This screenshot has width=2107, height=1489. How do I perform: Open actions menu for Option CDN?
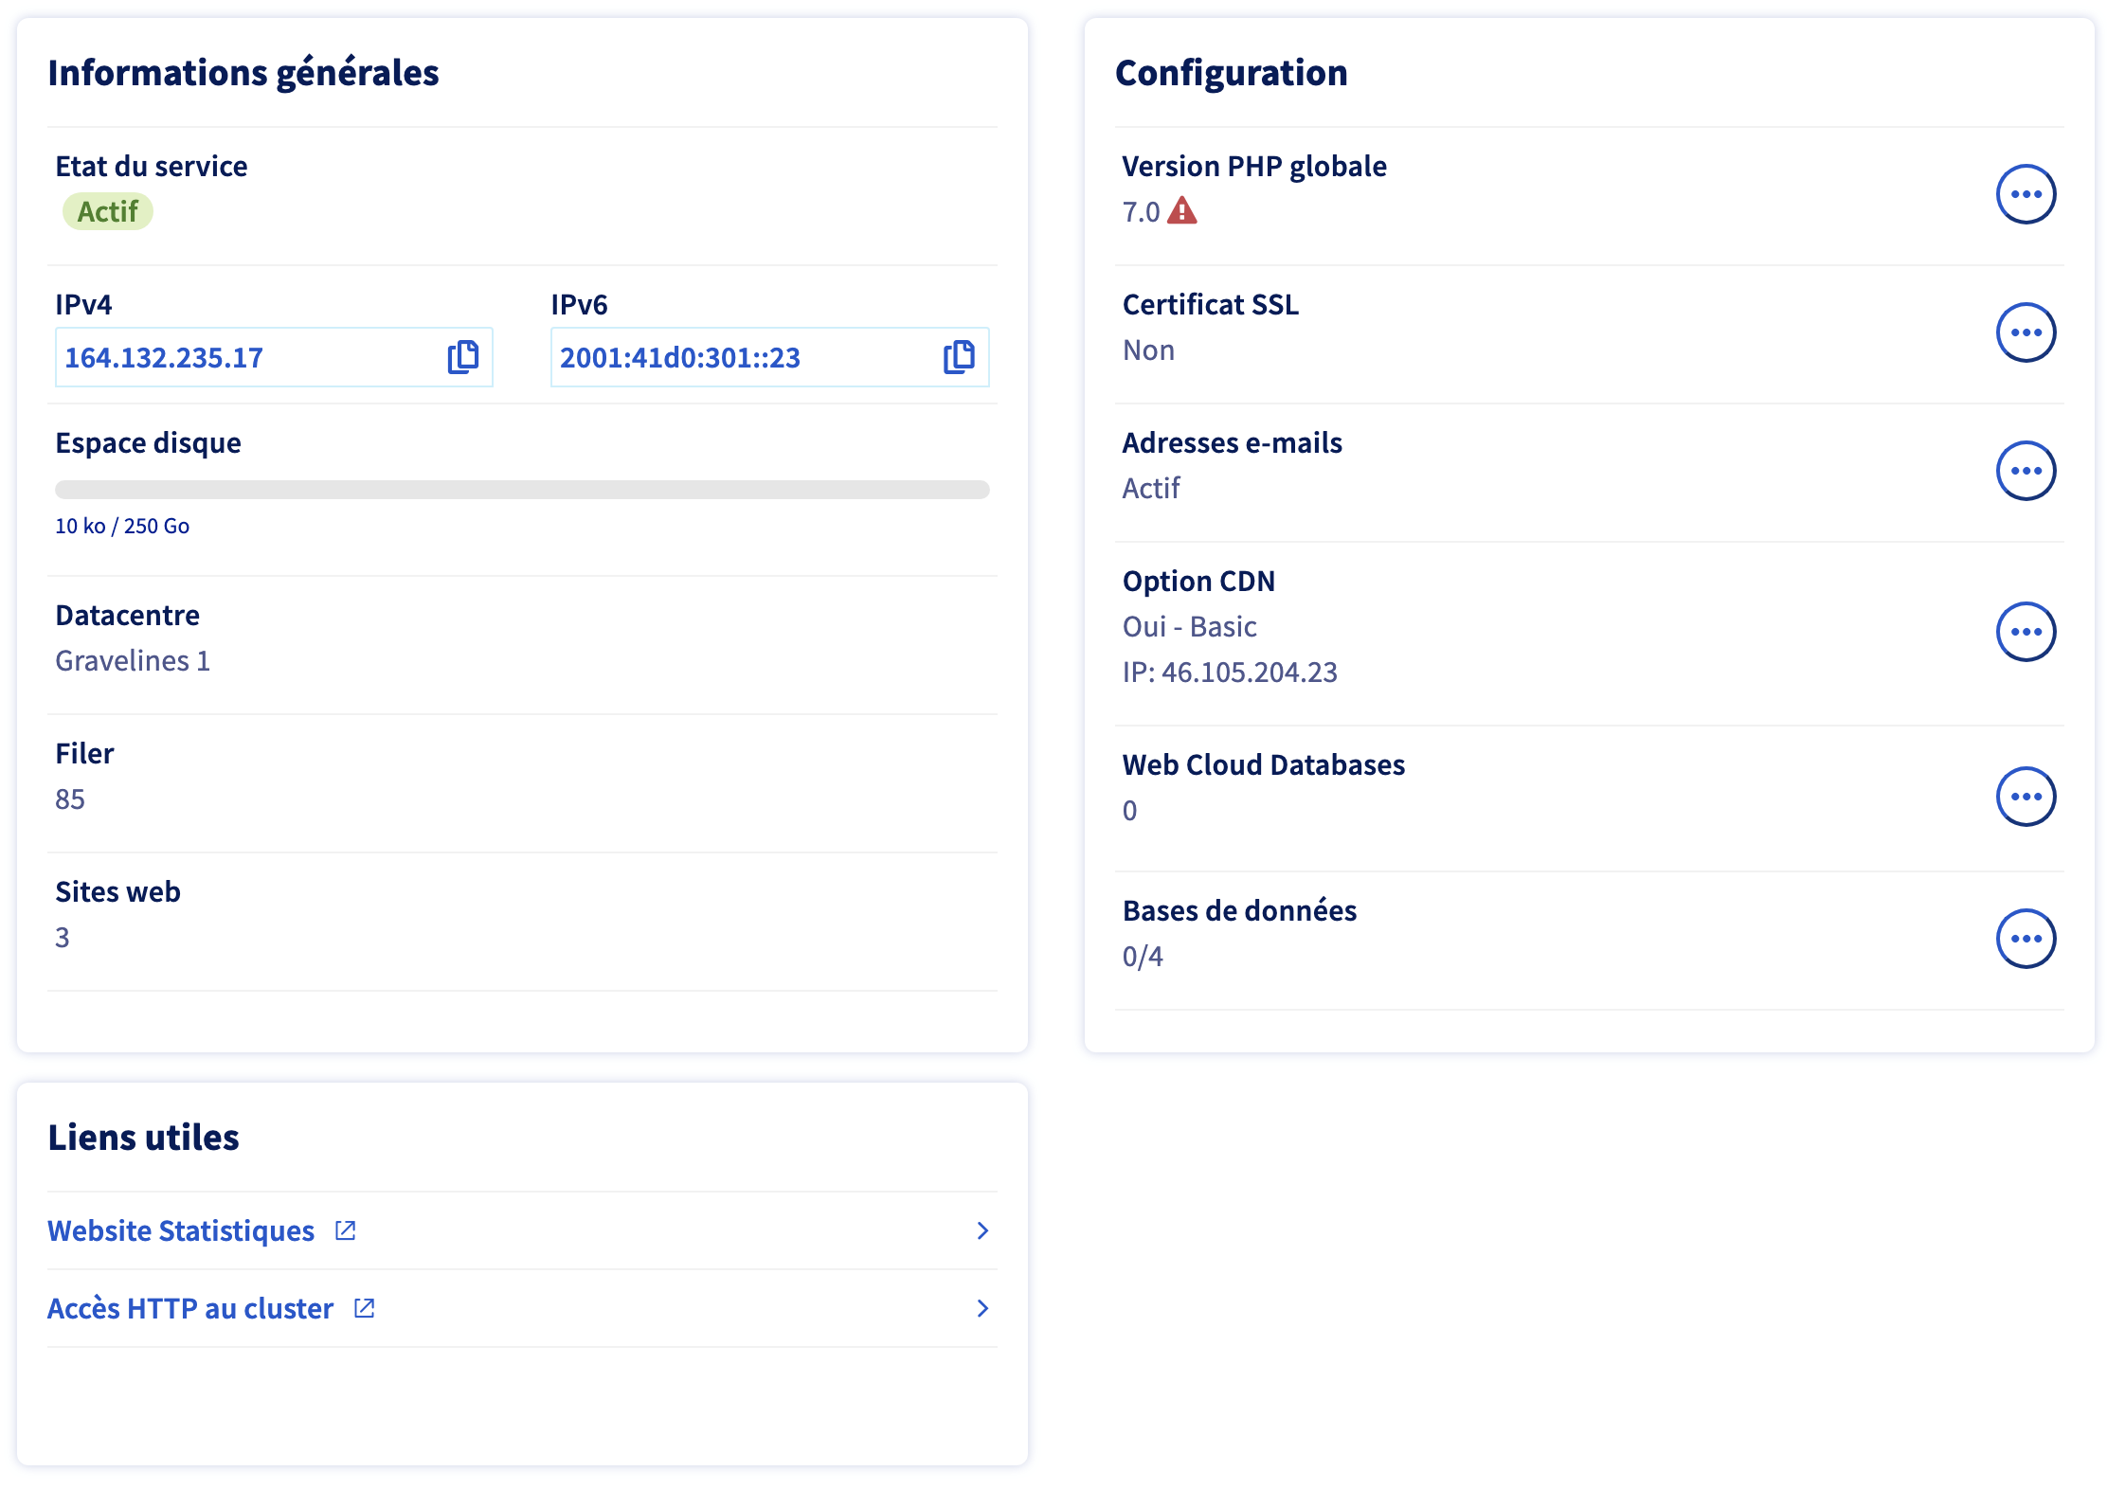[x=2026, y=632]
